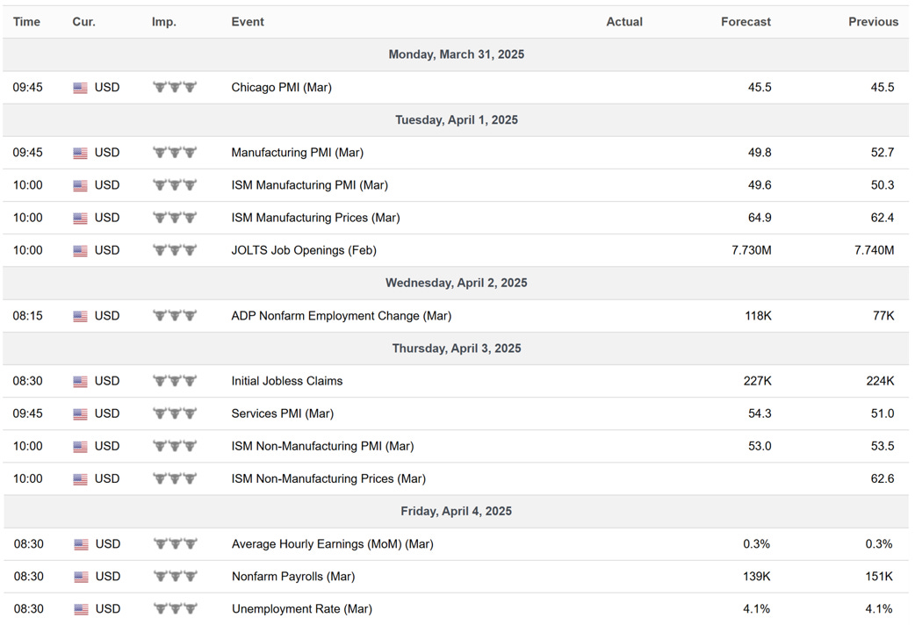915x632 pixels.
Task: Click the Thursday, April 3, 2025 date header
Action: tap(457, 348)
